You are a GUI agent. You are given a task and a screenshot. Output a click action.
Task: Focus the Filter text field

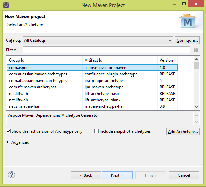pos(106,50)
